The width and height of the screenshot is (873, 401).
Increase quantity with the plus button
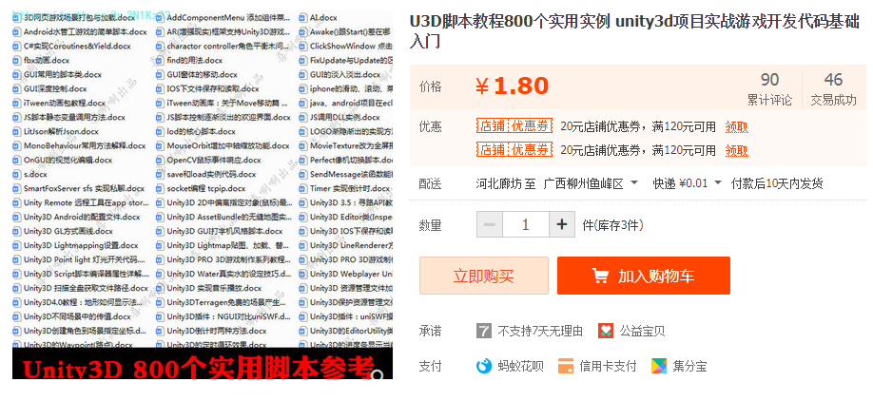562,224
